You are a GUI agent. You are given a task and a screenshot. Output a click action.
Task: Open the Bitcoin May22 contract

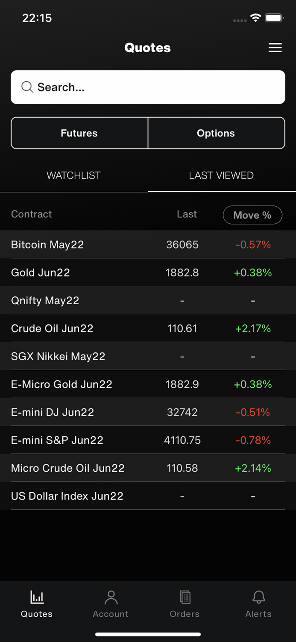pyautogui.click(x=47, y=244)
